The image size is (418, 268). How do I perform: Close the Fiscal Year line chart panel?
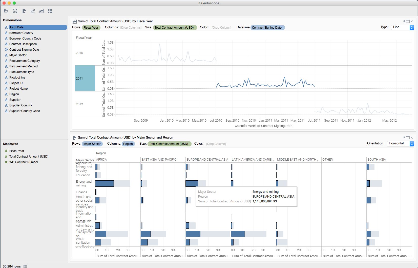pos(412,21)
